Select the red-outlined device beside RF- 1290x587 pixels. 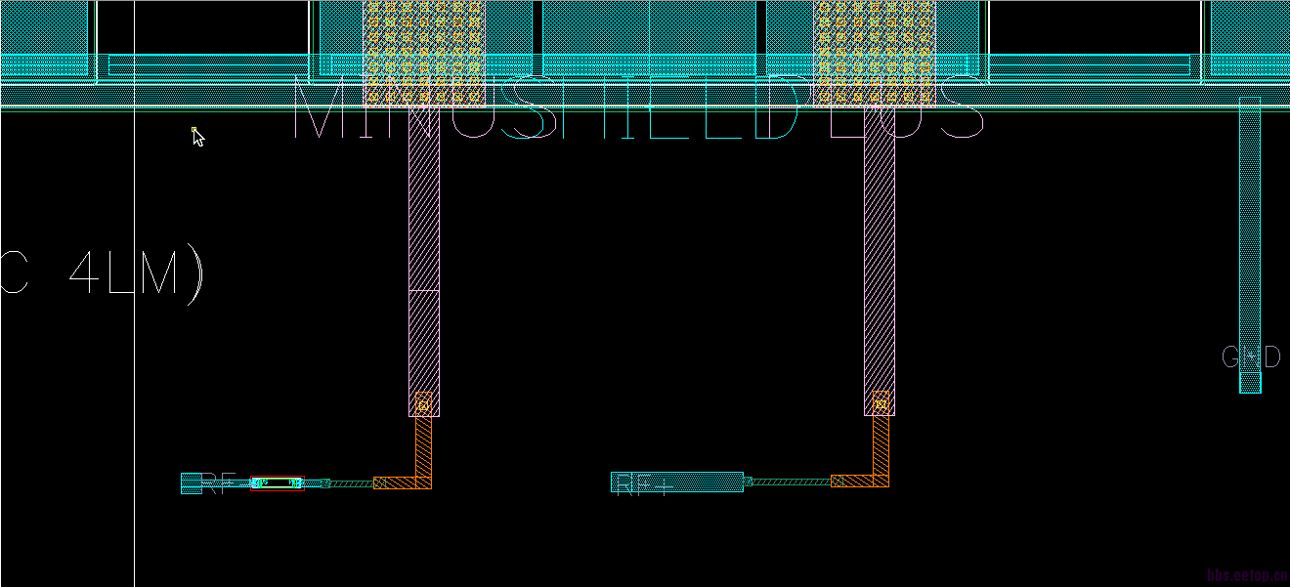[x=278, y=483]
